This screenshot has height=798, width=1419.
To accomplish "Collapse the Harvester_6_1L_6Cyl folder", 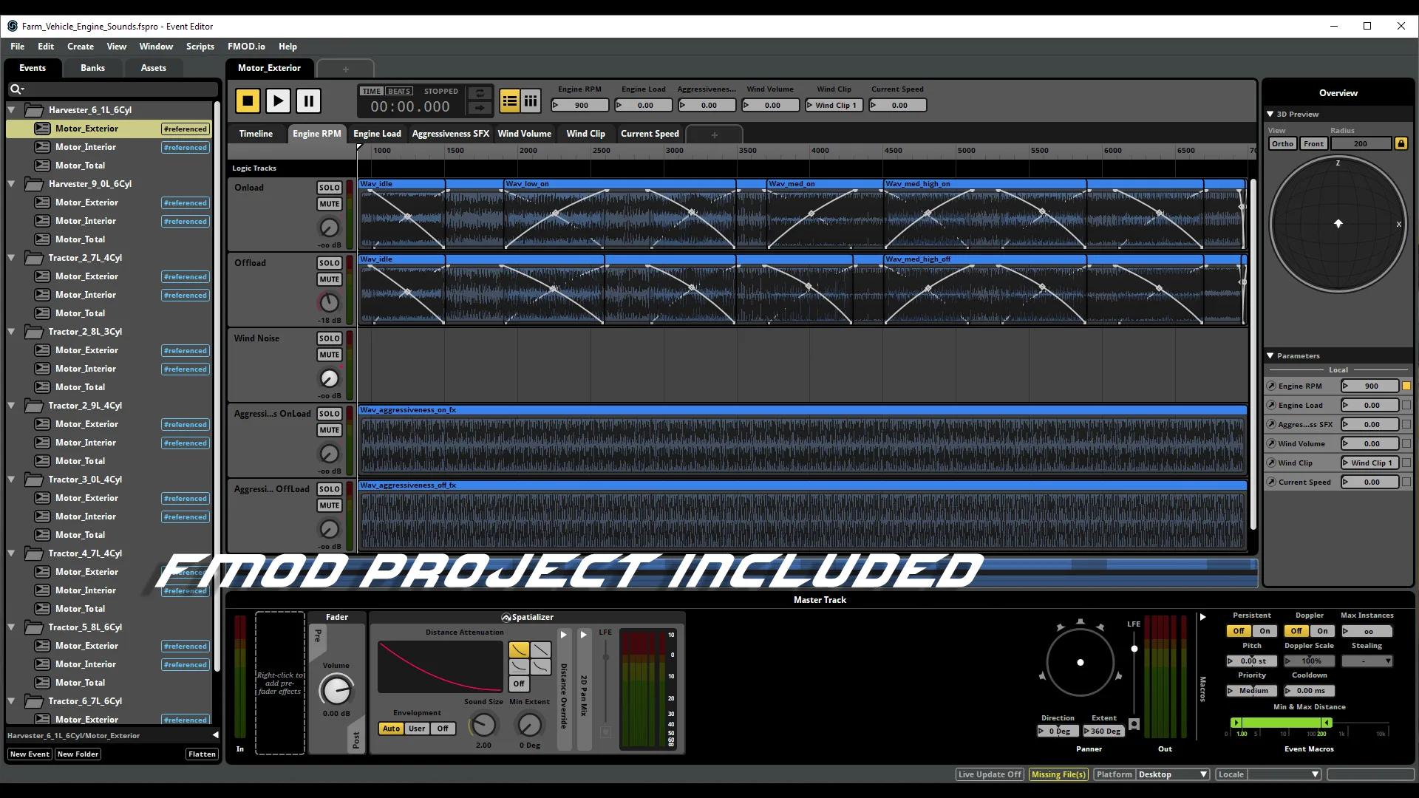I will point(12,110).
